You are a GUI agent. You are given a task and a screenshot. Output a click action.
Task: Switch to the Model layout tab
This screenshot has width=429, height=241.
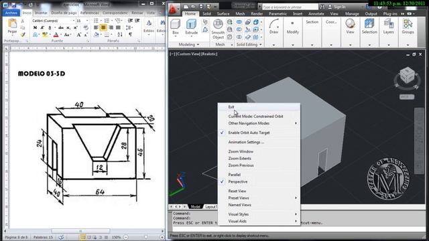click(195, 207)
